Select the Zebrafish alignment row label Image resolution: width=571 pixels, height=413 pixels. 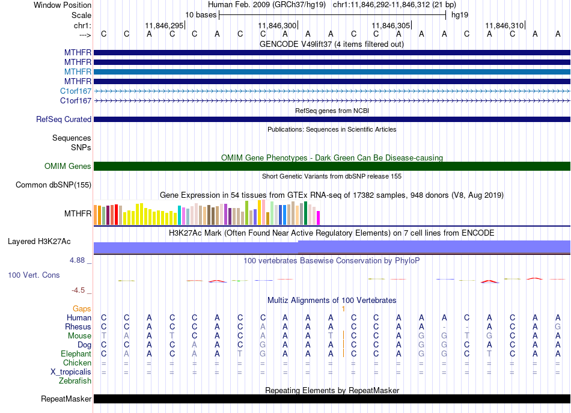click(75, 381)
